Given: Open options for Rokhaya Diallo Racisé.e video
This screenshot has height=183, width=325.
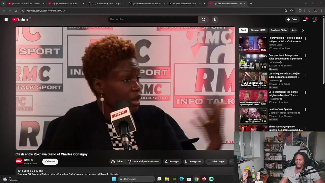Looking at the screenshot, I should [x=306, y=38].
